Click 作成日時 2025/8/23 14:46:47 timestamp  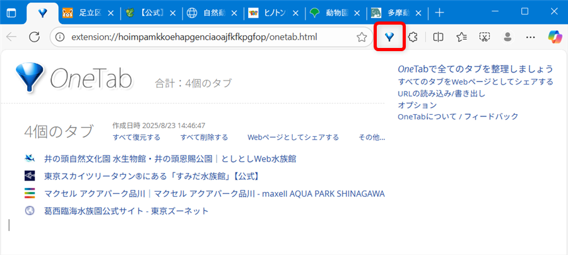click(x=159, y=126)
